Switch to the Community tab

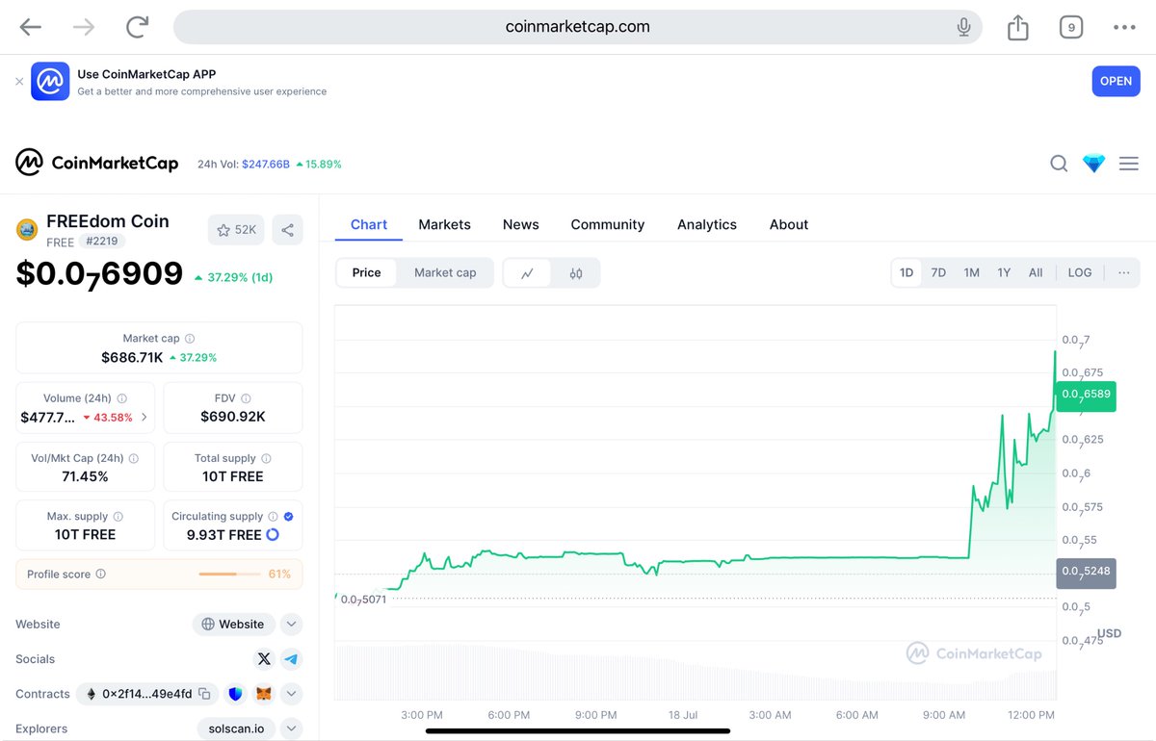[607, 224]
